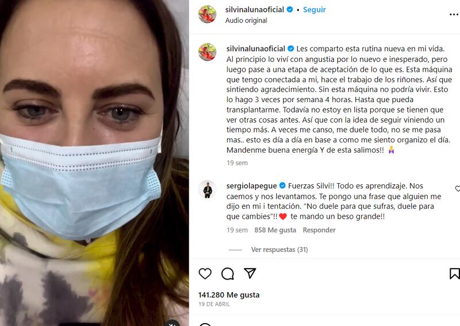Click the header profile picture of silvinalunaoficial
The height and width of the screenshot is (326, 460).
pos(207,14)
